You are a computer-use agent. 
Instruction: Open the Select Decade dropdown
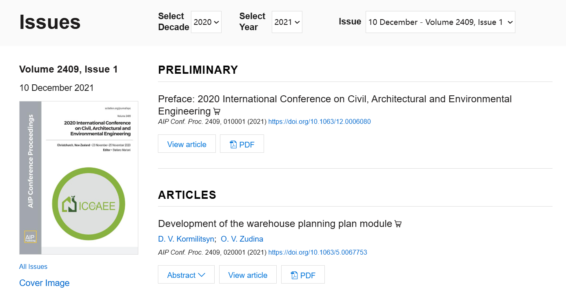click(x=206, y=22)
